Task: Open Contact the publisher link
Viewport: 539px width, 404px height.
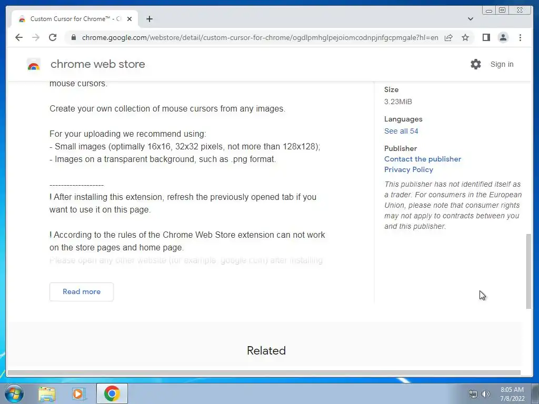Action: click(423, 159)
